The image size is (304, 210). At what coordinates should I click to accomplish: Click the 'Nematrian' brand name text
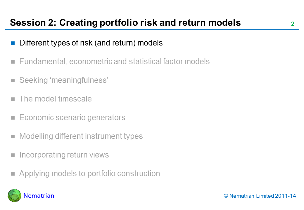click(39, 196)
